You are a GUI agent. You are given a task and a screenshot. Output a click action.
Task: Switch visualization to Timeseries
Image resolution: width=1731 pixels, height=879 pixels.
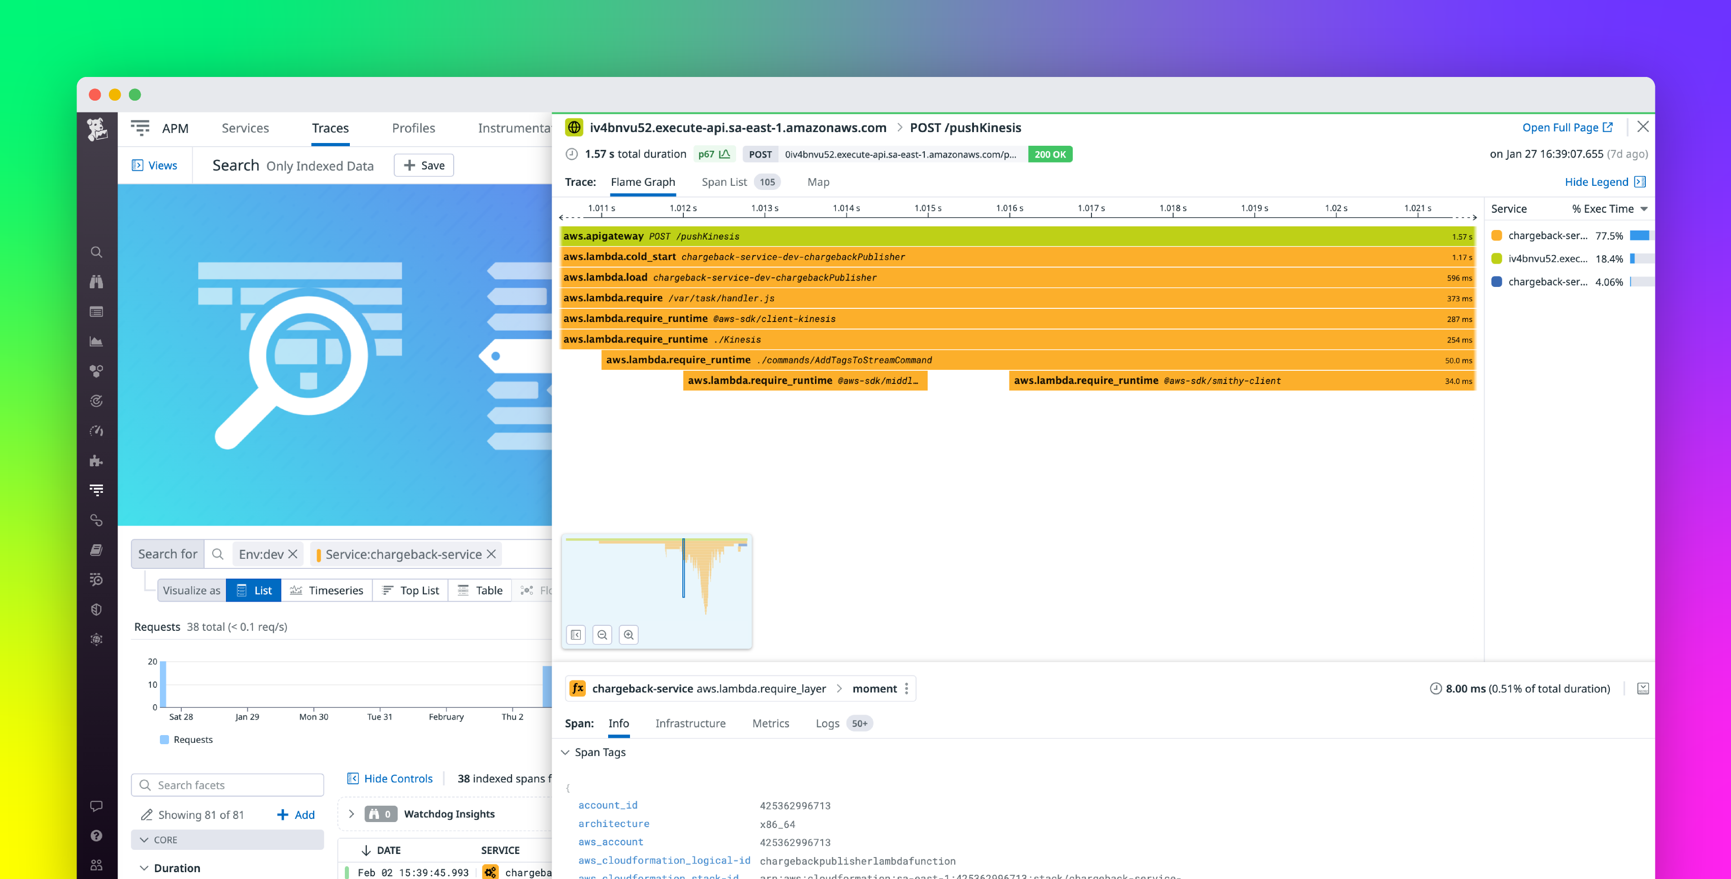coord(327,590)
